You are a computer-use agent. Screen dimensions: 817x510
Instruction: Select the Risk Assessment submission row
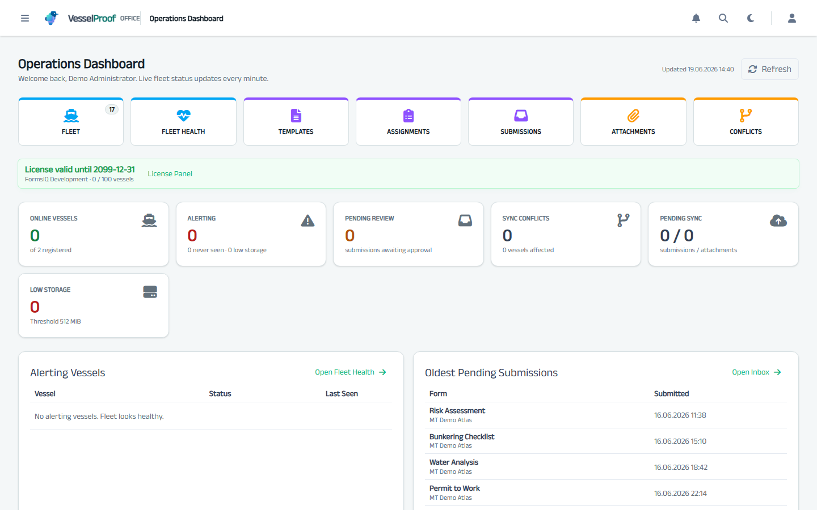pyautogui.click(x=606, y=415)
